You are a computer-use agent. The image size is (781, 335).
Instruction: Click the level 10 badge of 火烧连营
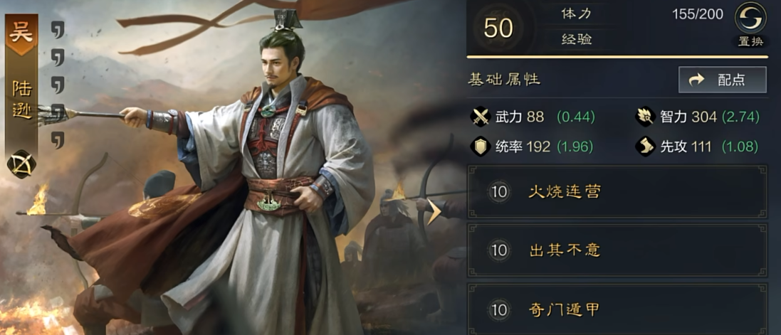tap(498, 192)
